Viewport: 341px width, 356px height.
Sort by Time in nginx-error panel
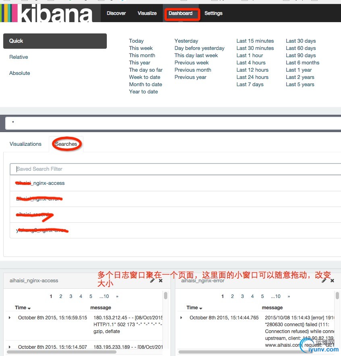point(194,308)
